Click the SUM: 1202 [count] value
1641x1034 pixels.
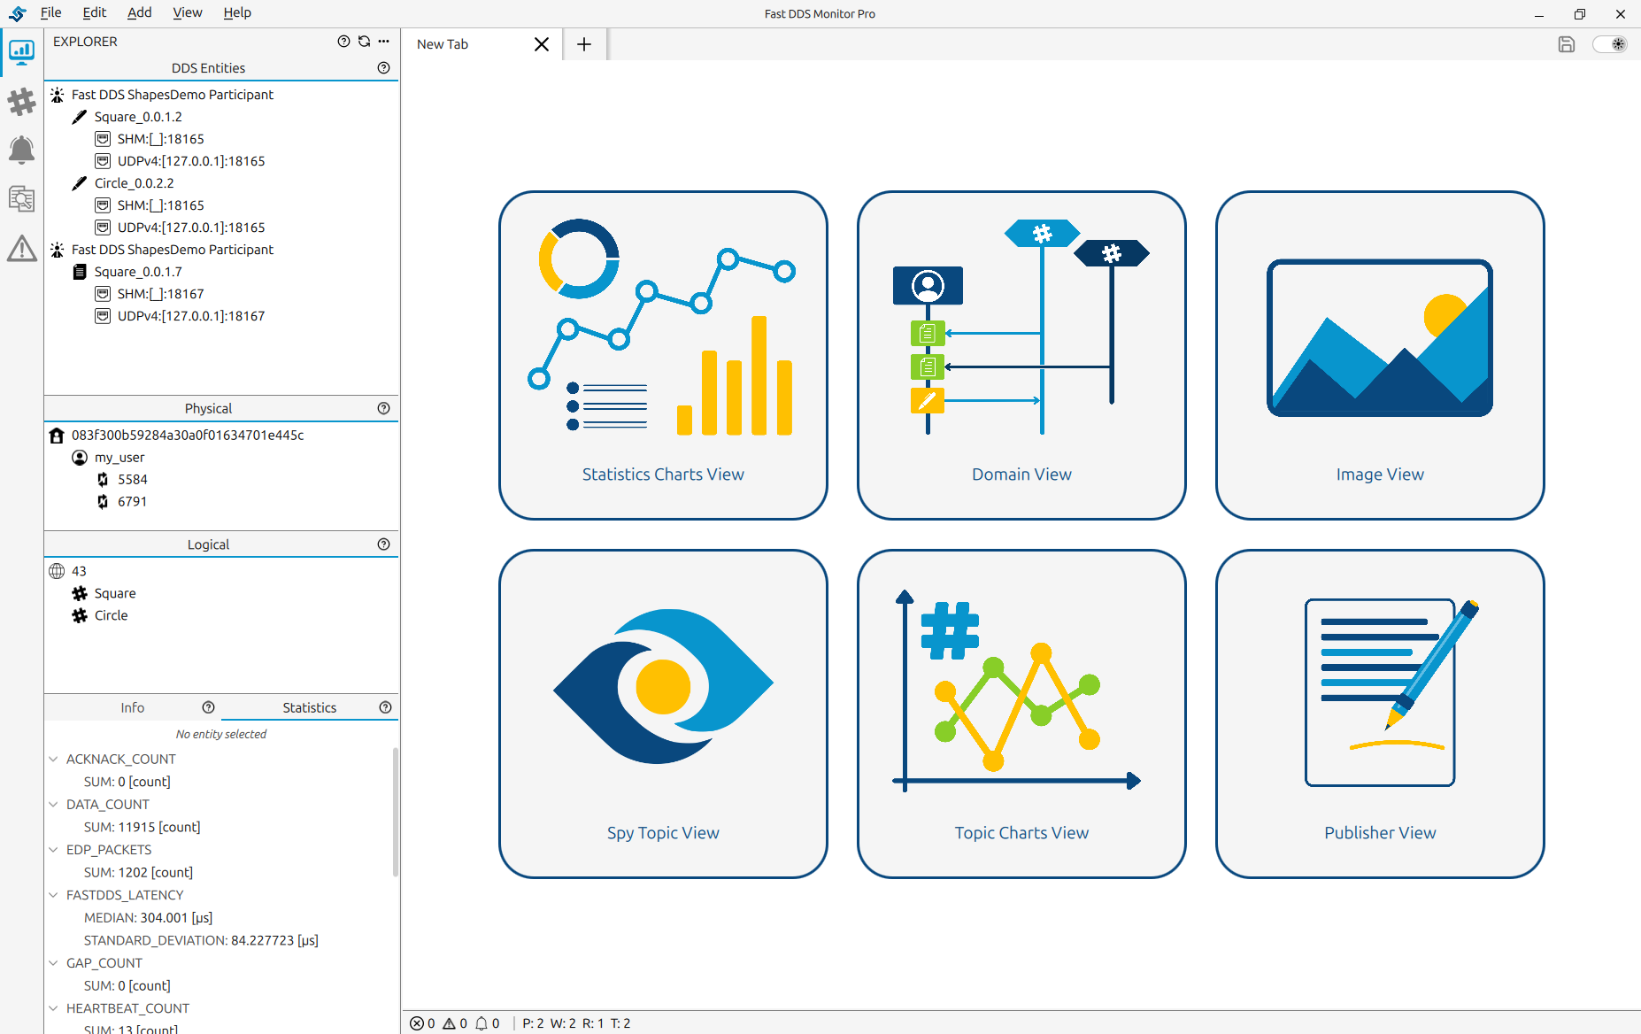[x=139, y=872]
